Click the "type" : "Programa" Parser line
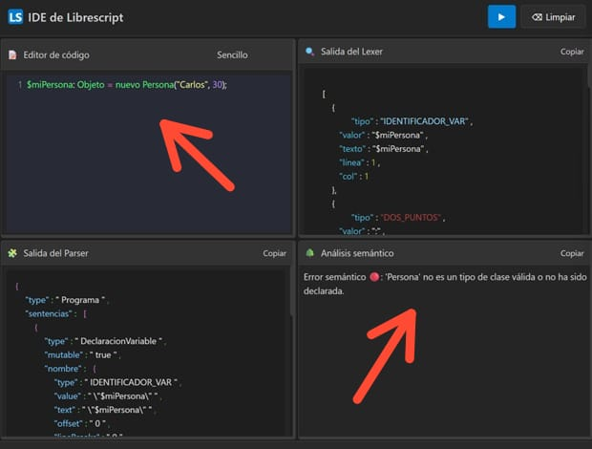The image size is (592, 449). click(x=67, y=300)
